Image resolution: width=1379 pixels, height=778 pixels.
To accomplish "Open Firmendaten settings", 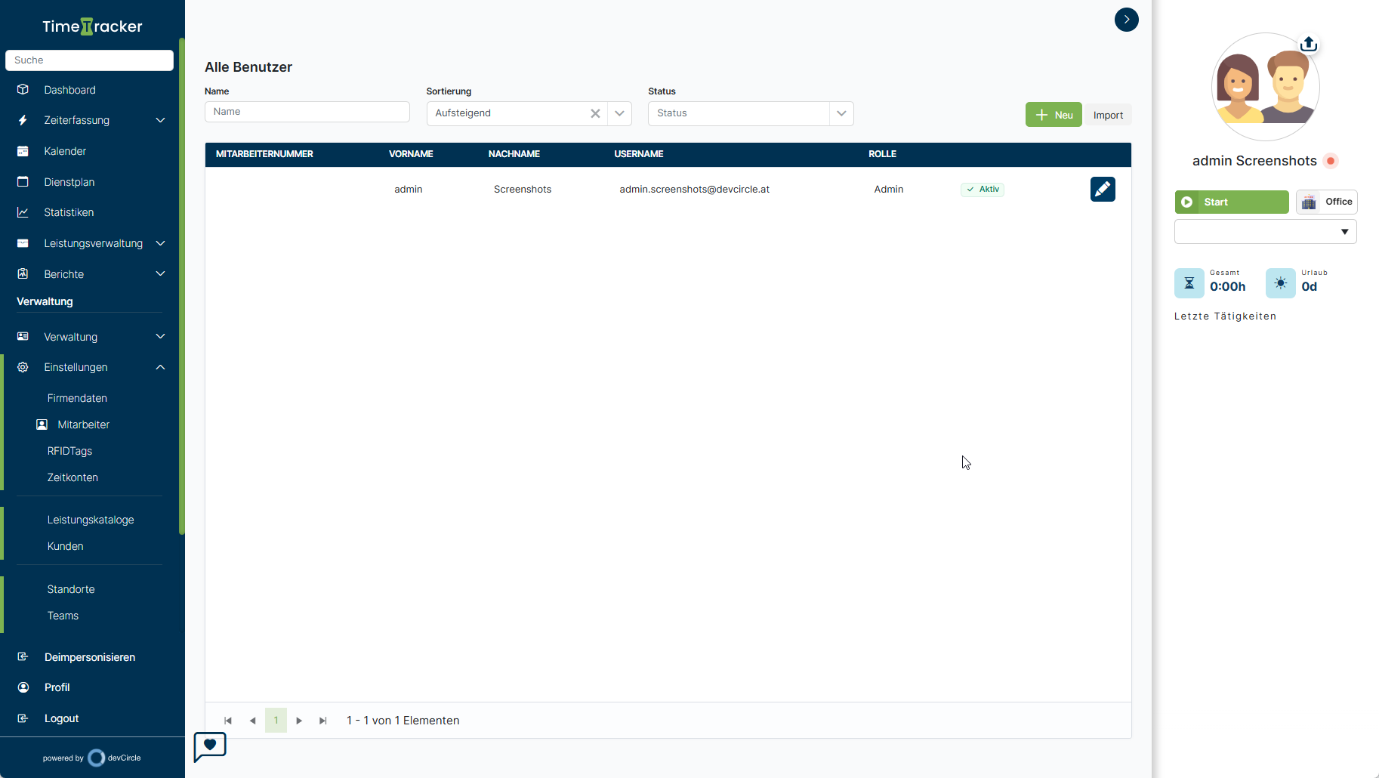I will [77, 398].
